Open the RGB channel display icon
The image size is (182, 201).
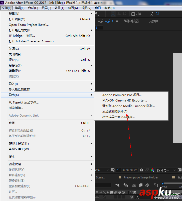(152, 170)
